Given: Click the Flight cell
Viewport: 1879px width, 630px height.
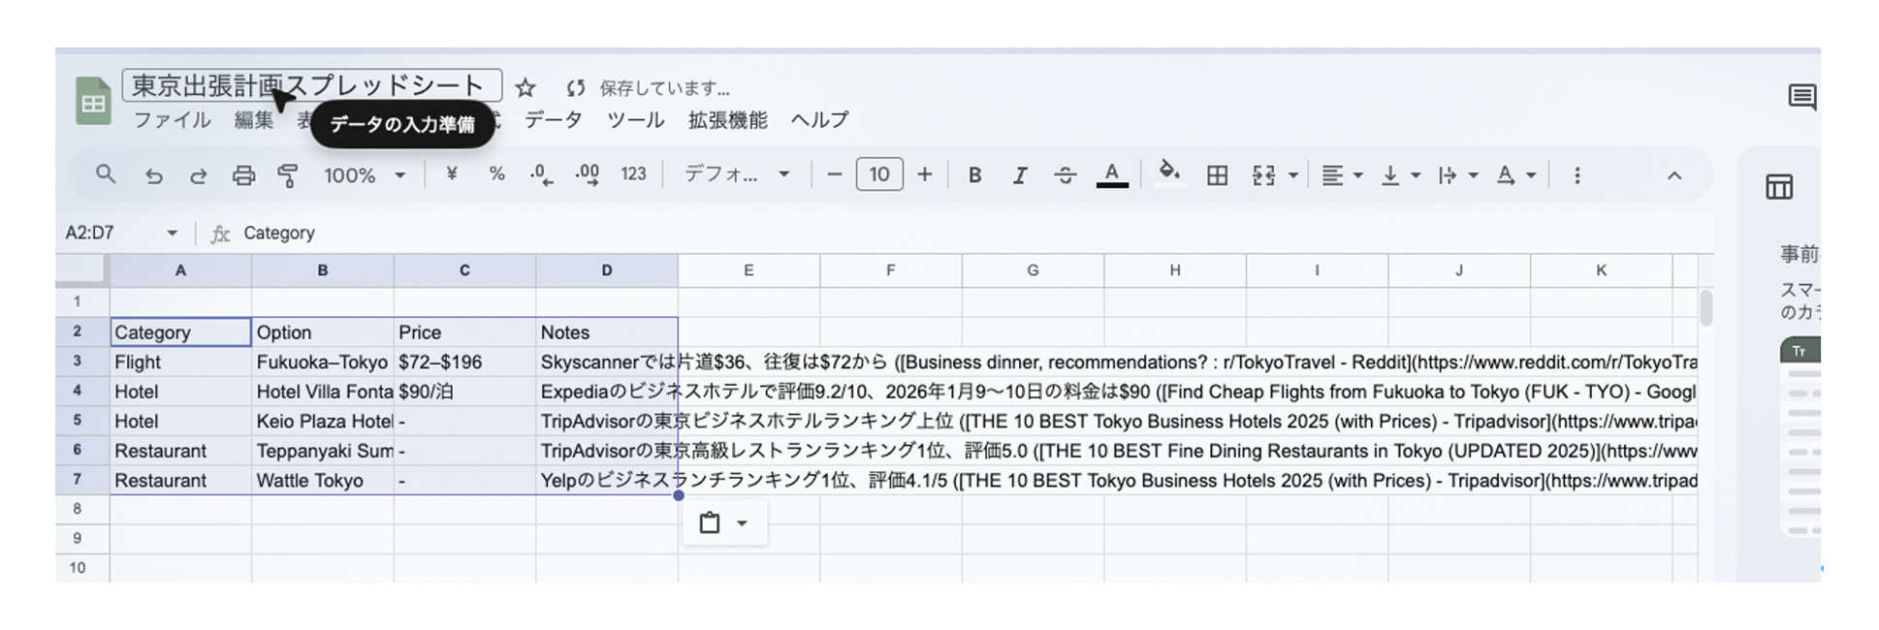Looking at the screenshot, I should pyautogui.click(x=180, y=362).
